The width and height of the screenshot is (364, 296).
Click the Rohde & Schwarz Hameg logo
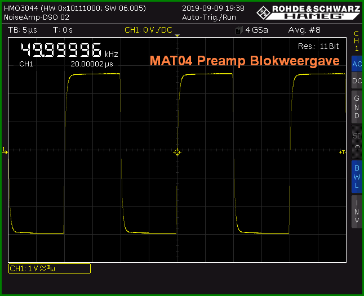click(309, 12)
